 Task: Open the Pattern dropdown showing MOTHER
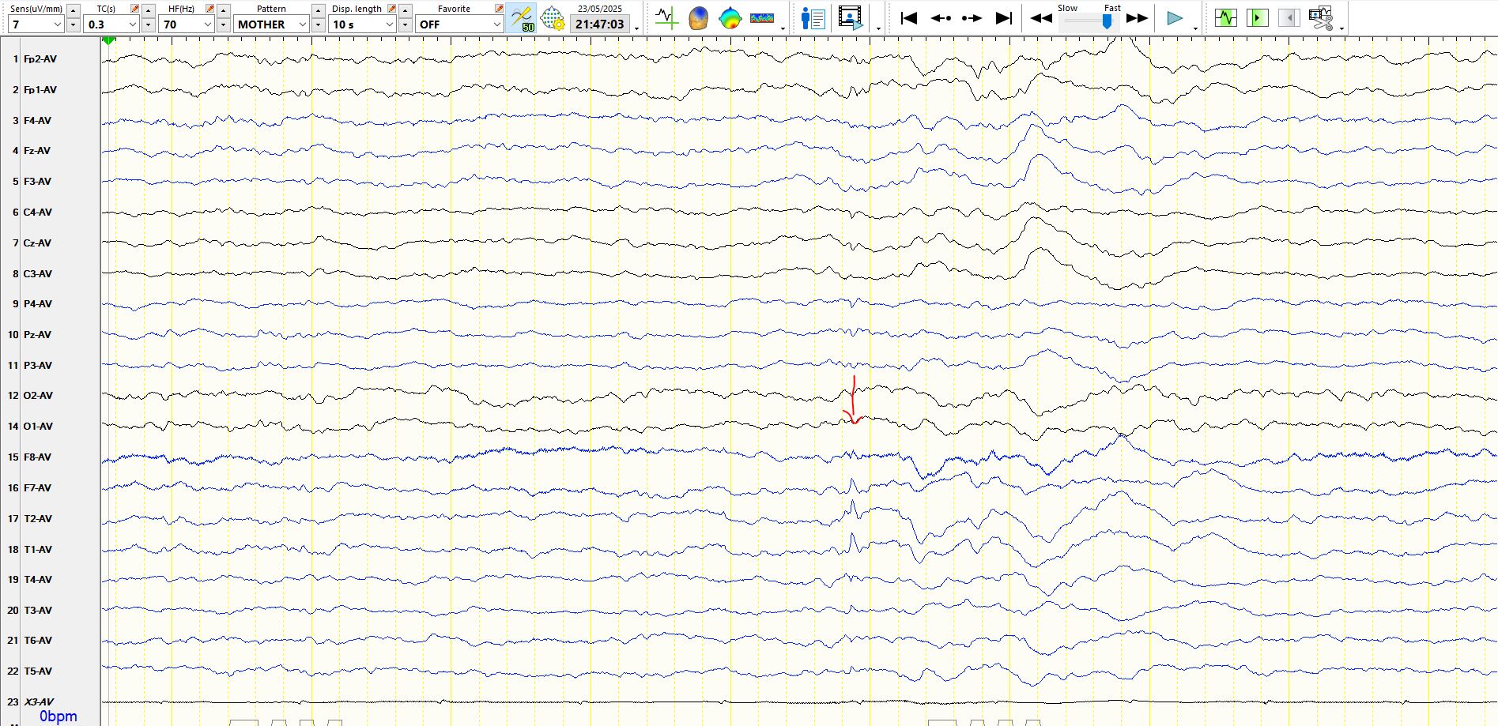(x=302, y=24)
